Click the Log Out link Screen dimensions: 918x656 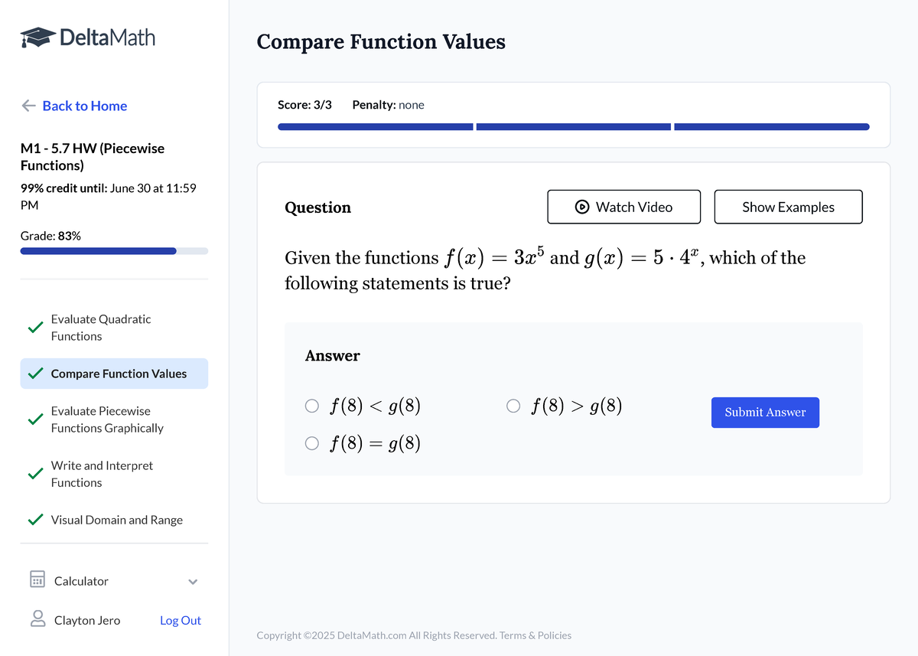[x=181, y=621]
